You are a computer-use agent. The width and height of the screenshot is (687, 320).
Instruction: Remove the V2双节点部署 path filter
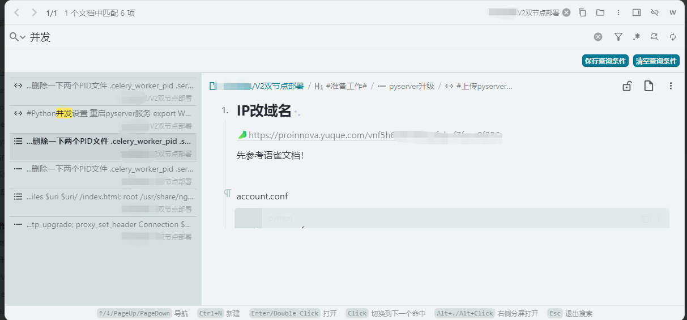coord(566,12)
